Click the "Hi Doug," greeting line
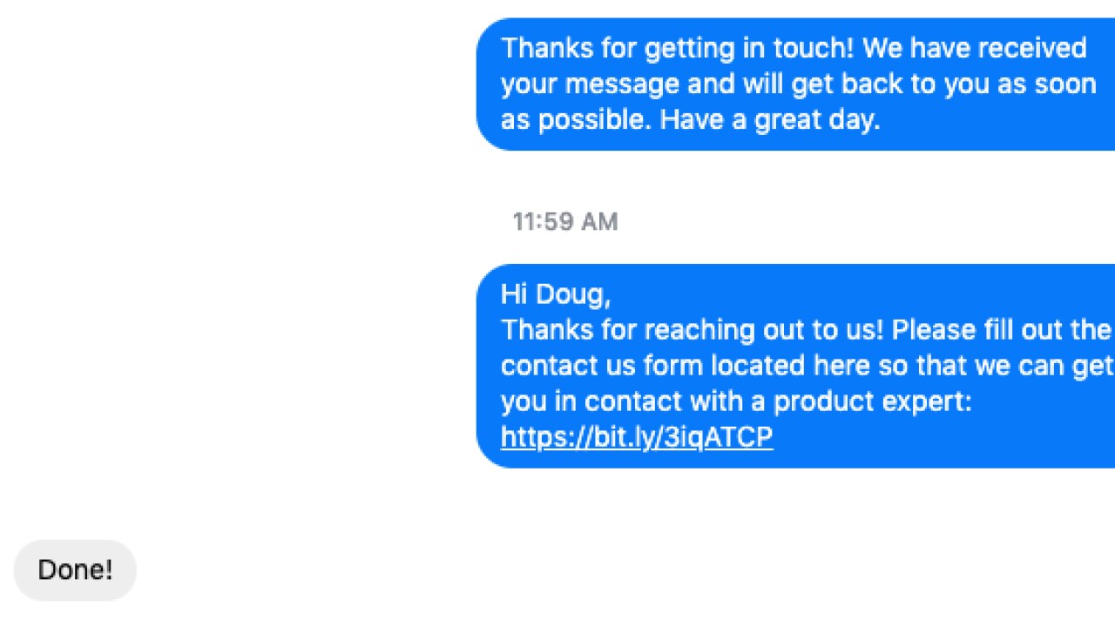 coord(556,294)
